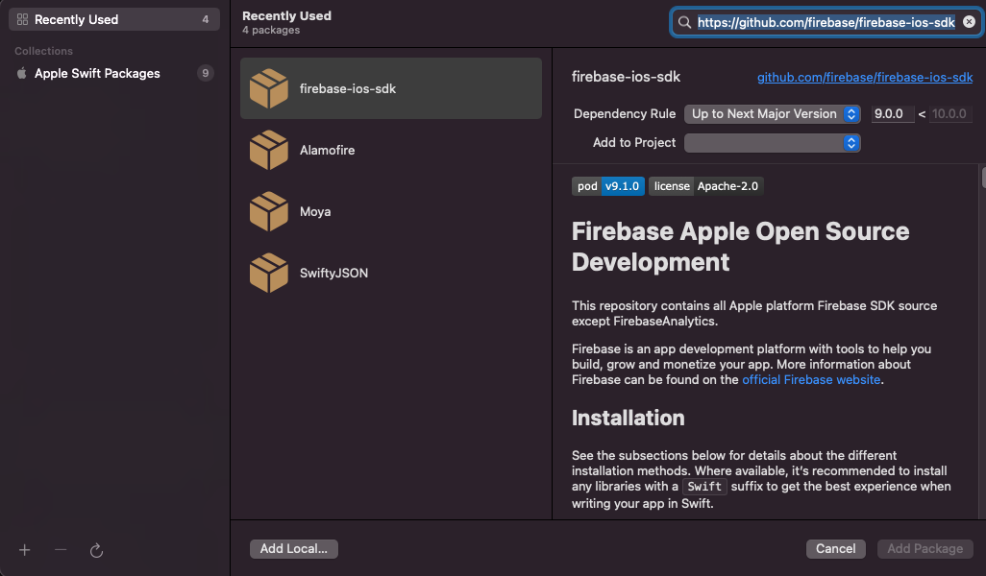The height and width of the screenshot is (576, 986).
Task: Click the Alamofire package box icon
Action: tap(268, 150)
